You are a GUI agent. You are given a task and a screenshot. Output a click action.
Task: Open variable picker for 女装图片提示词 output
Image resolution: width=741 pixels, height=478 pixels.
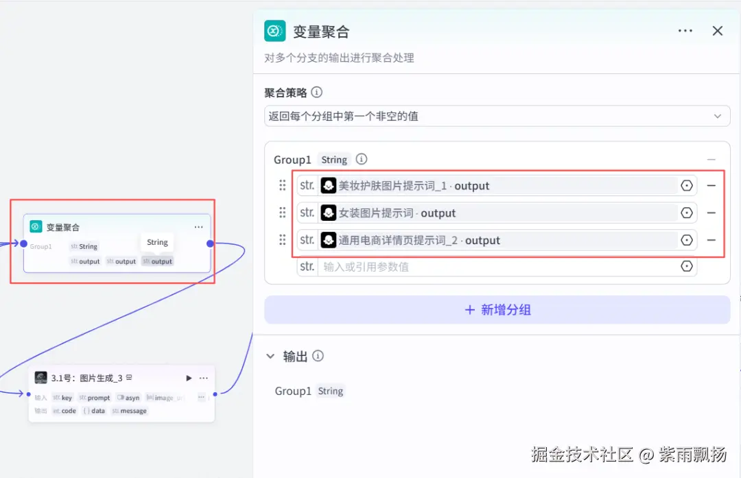pyautogui.click(x=687, y=213)
